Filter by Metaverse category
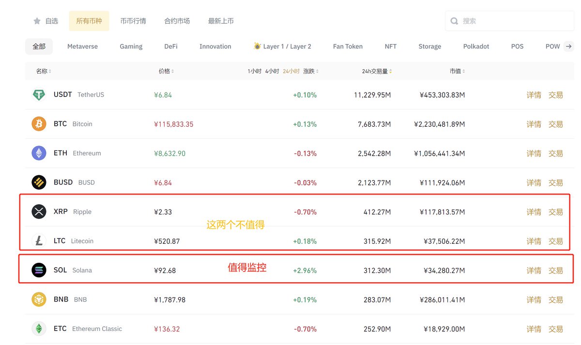Screen dimensions: 581x345 82,46
